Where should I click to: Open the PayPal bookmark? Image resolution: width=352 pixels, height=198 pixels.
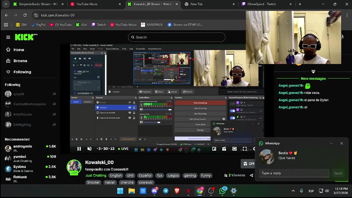pos(38,25)
